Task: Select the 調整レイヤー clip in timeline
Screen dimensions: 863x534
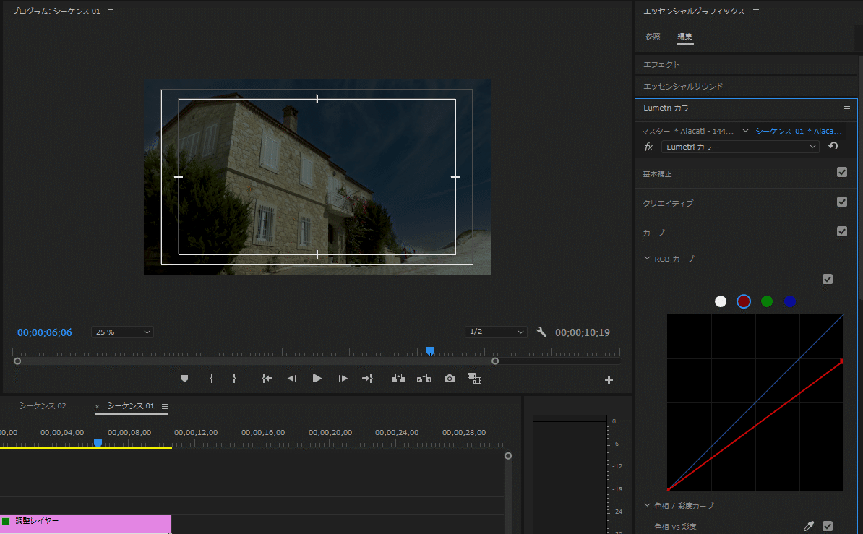Action: [x=86, y=524]
